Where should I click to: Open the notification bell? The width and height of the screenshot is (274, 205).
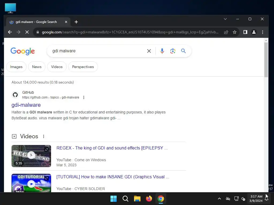[267, 199]
